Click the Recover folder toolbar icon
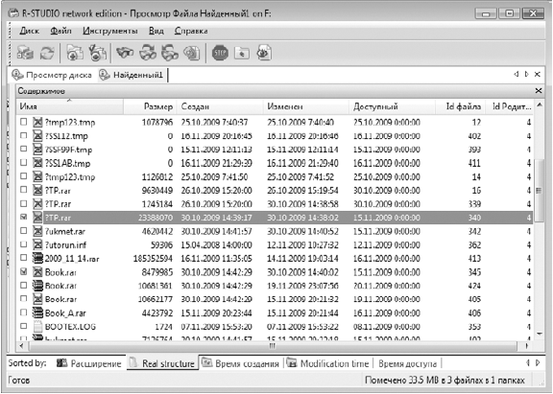553x394 pixels. click(75, 53)
